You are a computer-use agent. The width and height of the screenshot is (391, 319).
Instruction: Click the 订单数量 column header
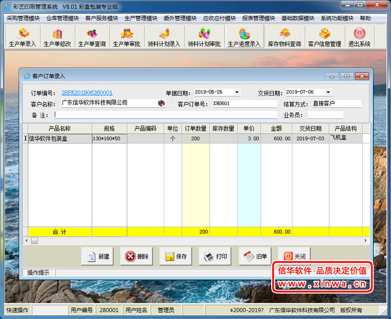pos(195,129)
